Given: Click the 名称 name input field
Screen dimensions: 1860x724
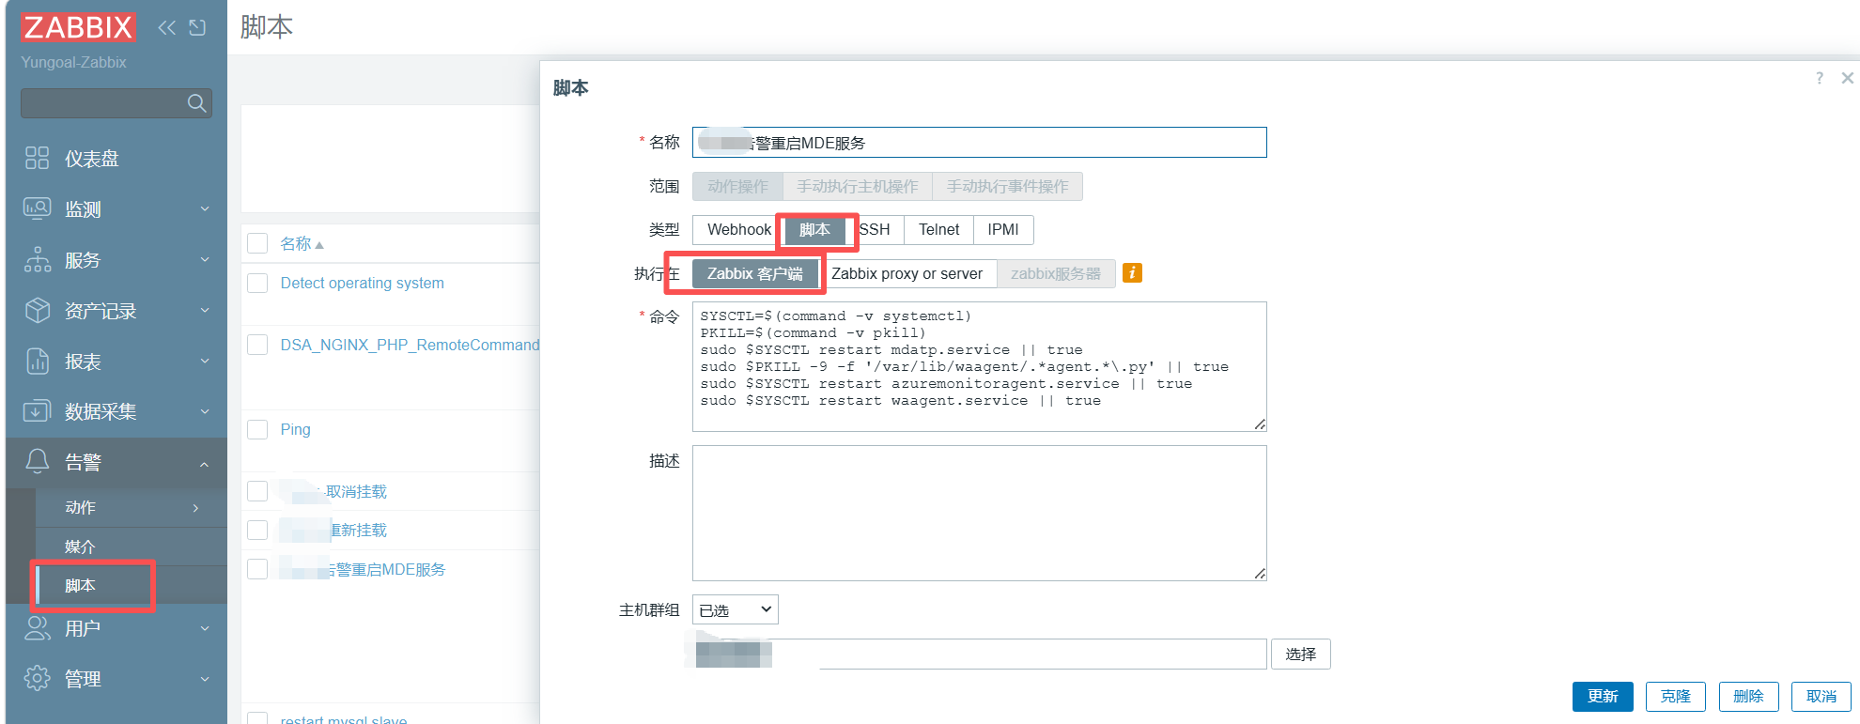Looking at the screenshot, I should coord(980,143).
